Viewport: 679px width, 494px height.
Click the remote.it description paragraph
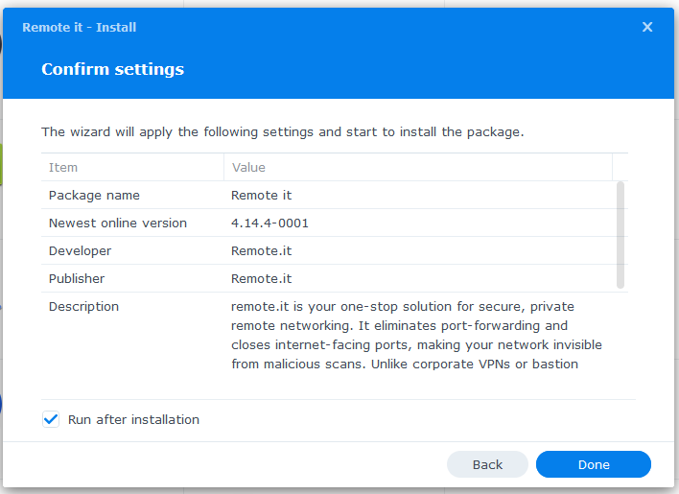416,335
